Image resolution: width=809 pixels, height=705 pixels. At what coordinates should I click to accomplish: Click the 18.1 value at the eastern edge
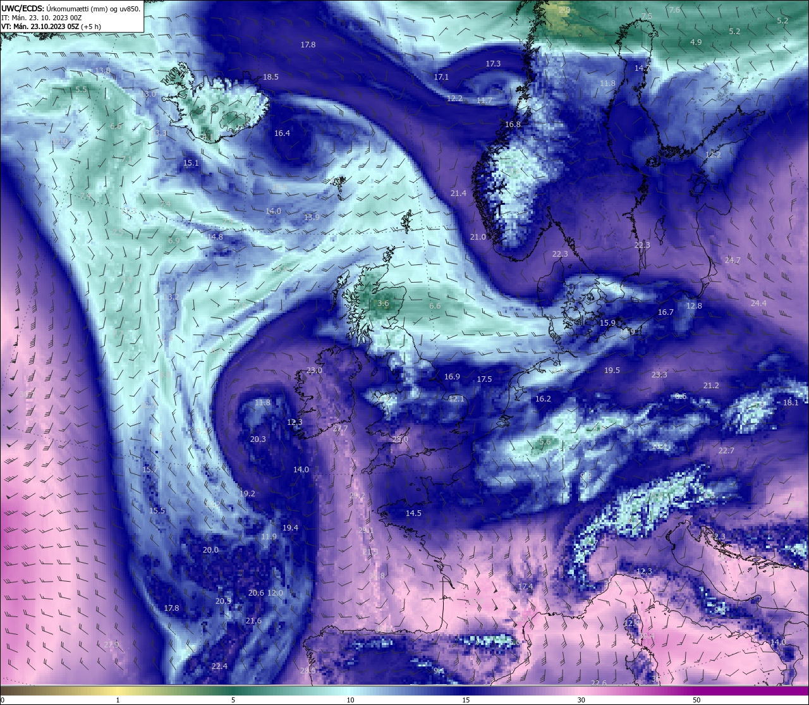[x=791, y=402]
